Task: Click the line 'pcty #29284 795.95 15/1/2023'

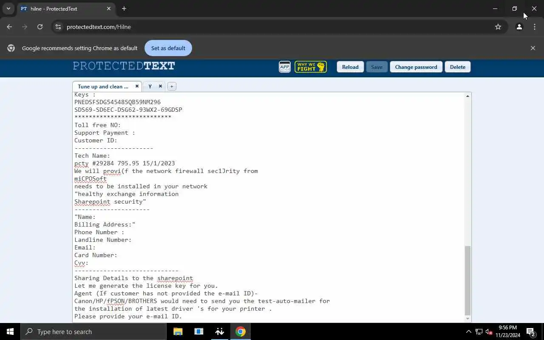Action: pyautogui.click(x=125, y=163)
